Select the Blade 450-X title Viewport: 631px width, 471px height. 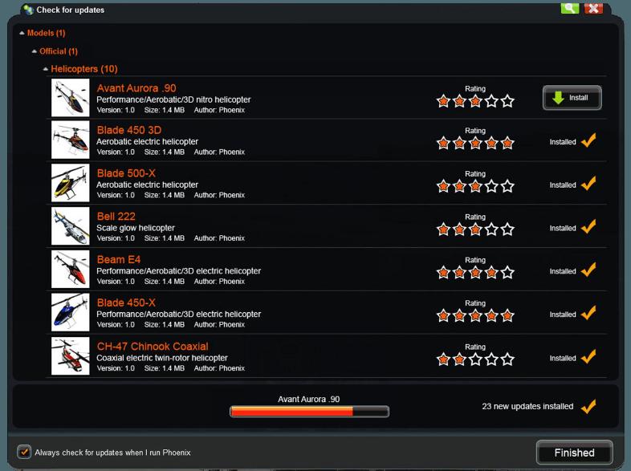click(126, 302)
